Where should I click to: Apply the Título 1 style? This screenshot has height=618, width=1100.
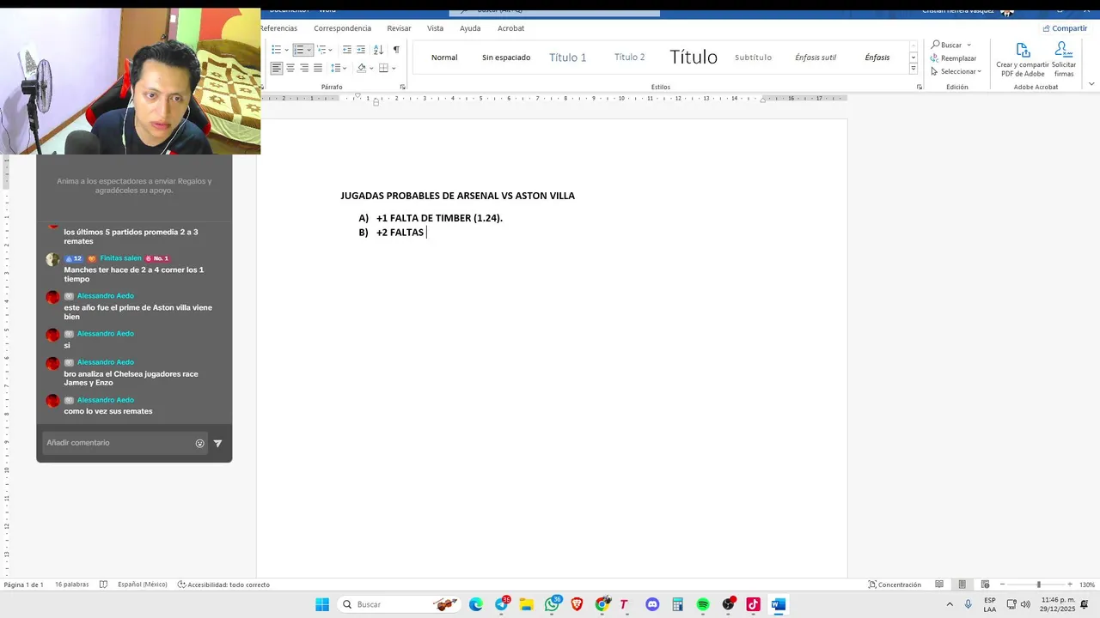(x=568, y=58)
